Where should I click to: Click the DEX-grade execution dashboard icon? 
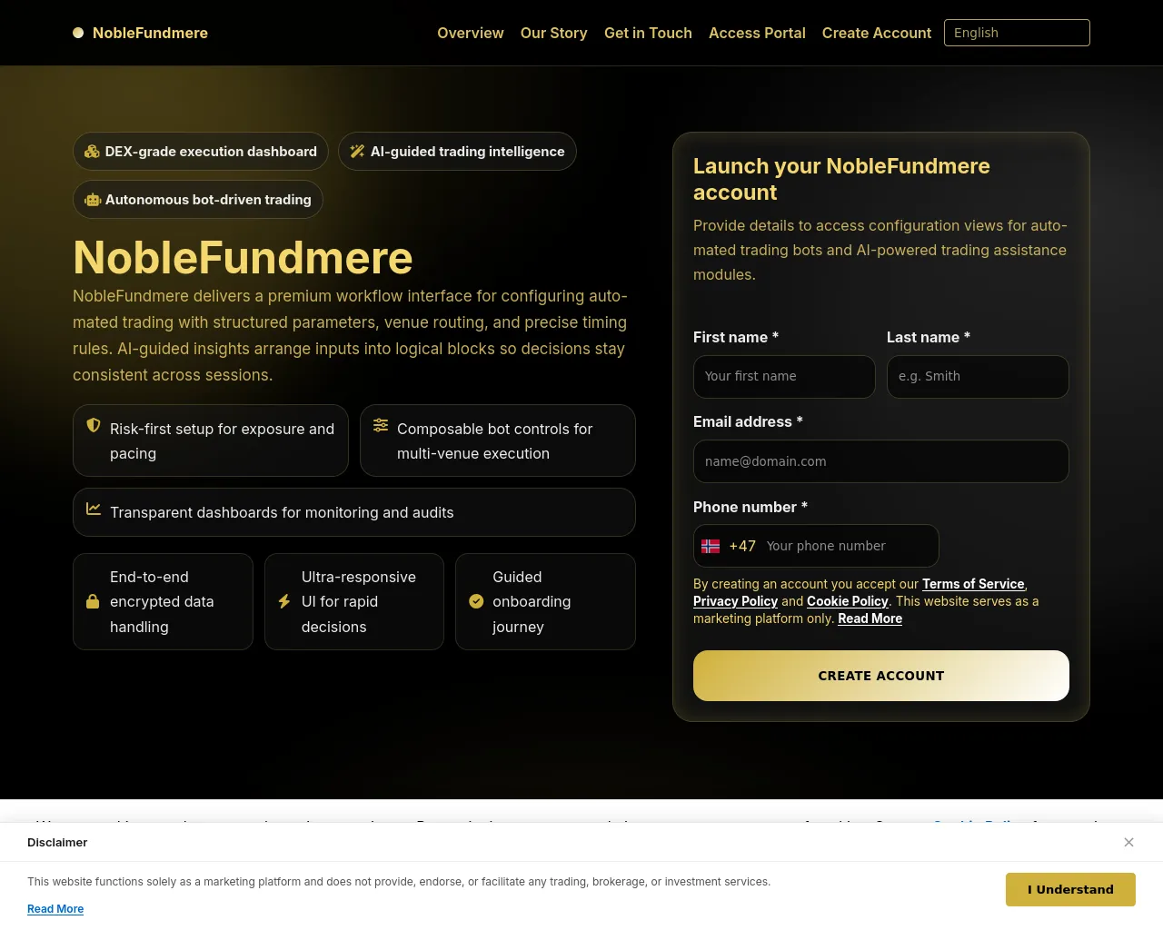(92, 152)
